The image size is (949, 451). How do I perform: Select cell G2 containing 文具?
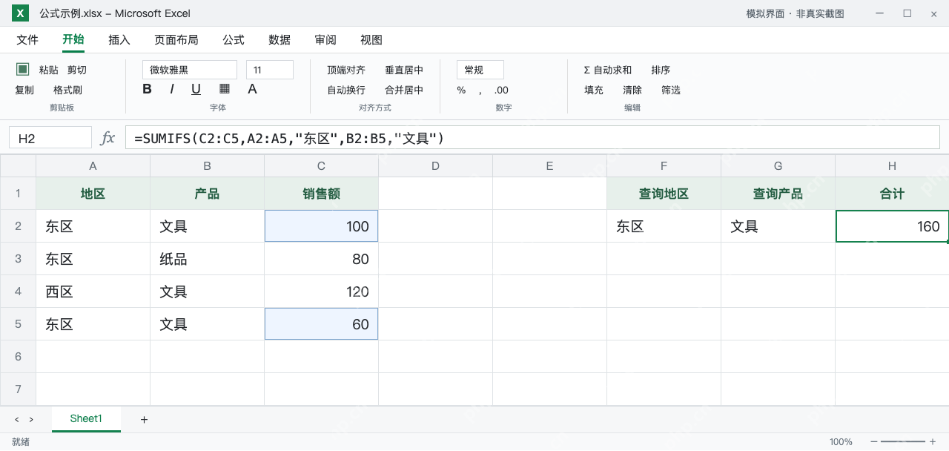[x=778, y=226]
